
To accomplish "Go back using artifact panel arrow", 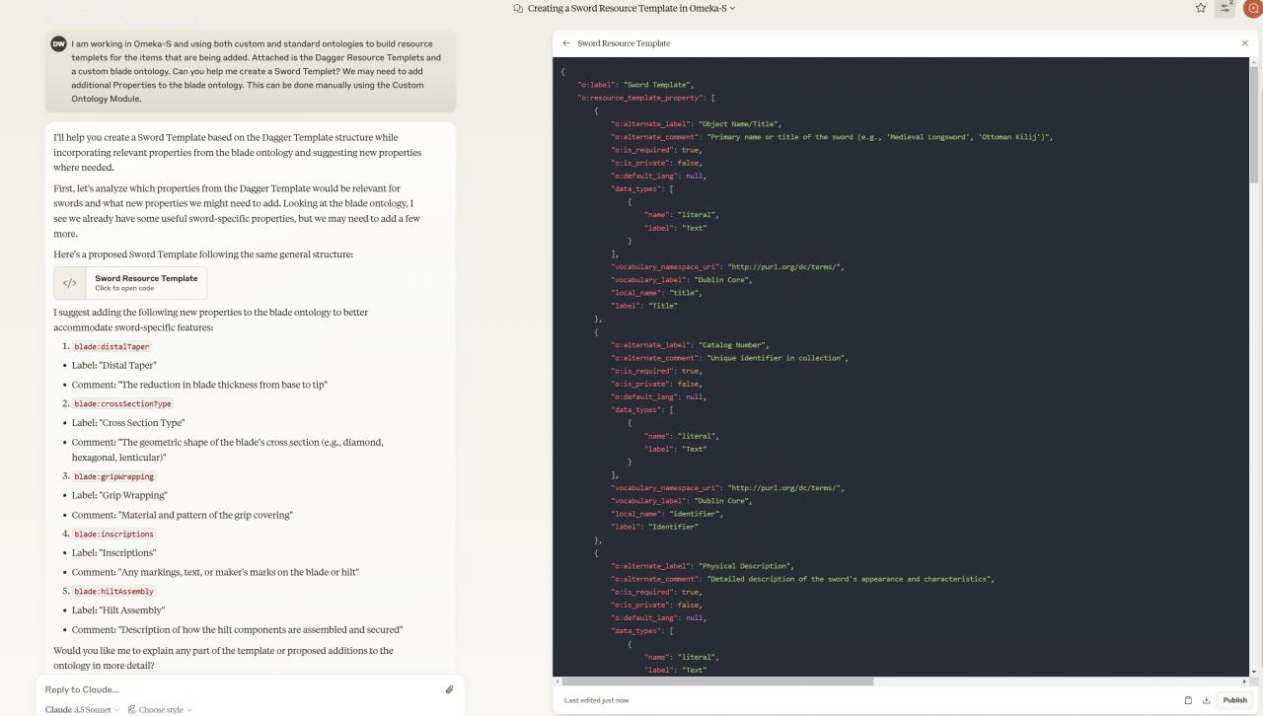I will point(566,43).
